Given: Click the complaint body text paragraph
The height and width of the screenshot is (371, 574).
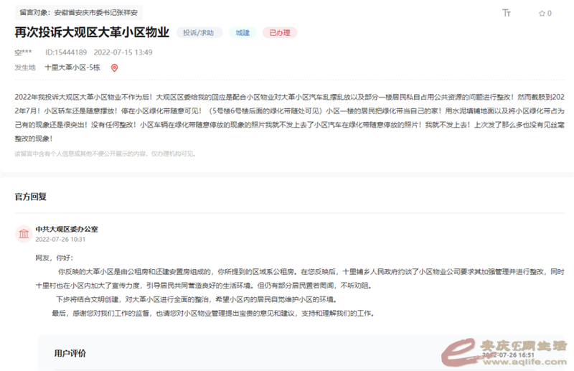Looking at the screenshot, I should tap(287, 118).
